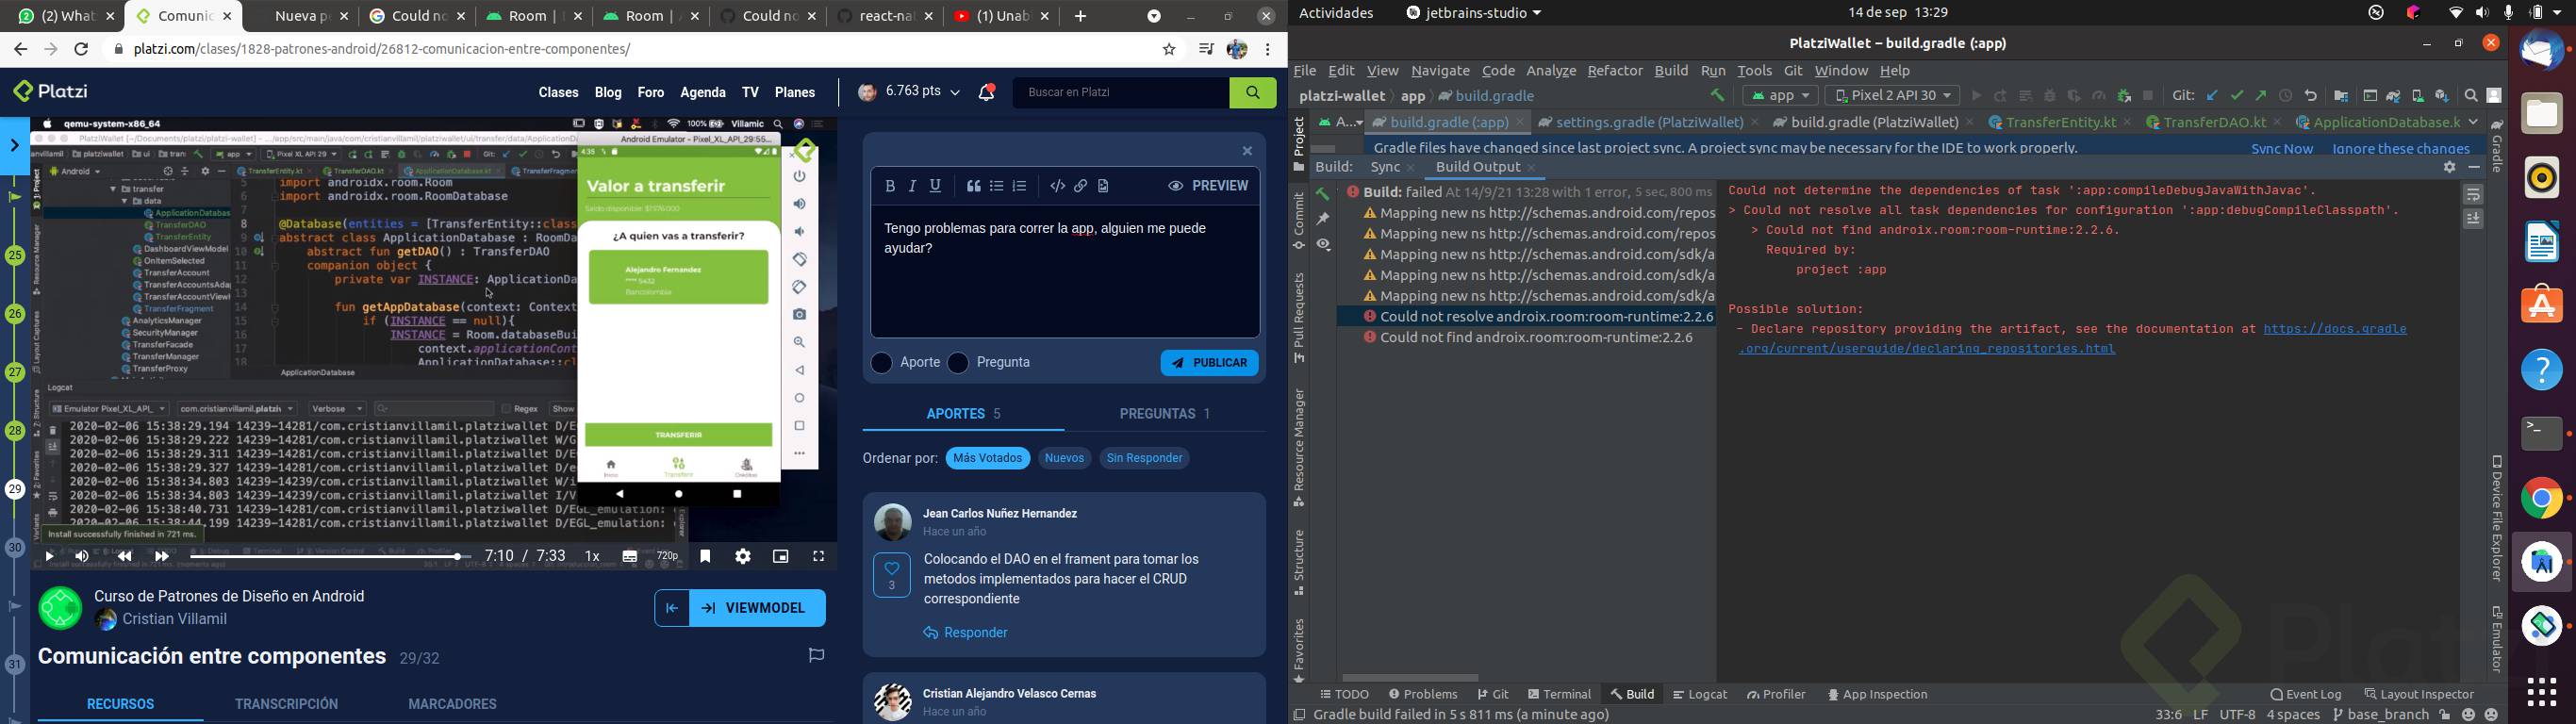This screenshot has height=724, width=2576.
Task: Switch to the TRANSCRIPCIÓN tab
Action: pos(286,705)
